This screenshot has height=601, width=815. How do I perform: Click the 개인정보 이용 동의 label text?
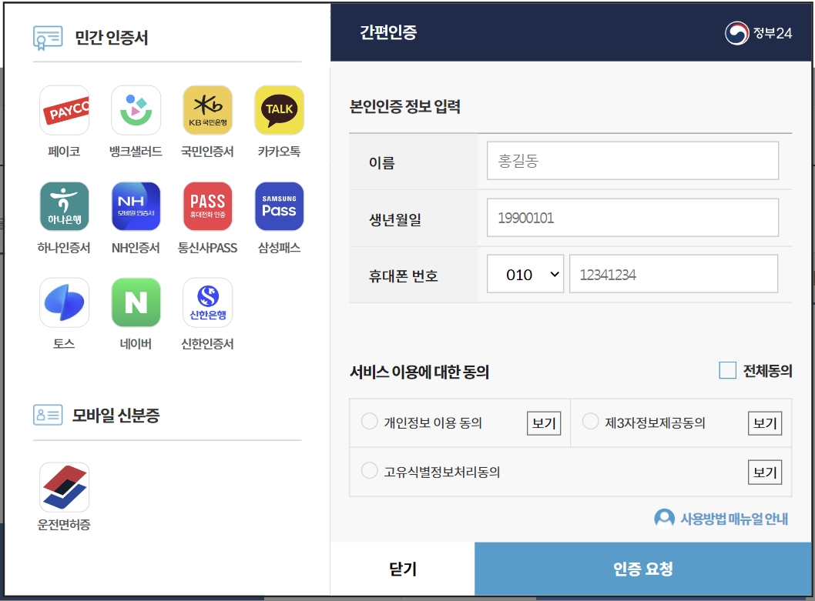(433, 422)
